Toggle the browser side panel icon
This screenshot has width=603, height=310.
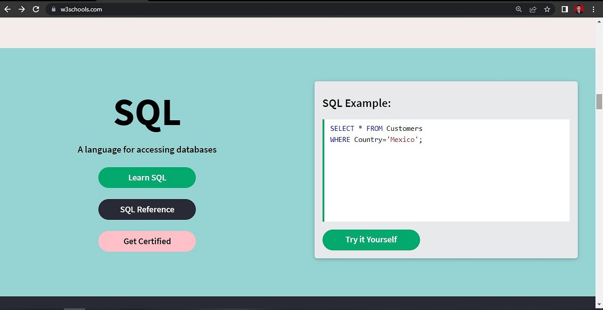(564, 9)
